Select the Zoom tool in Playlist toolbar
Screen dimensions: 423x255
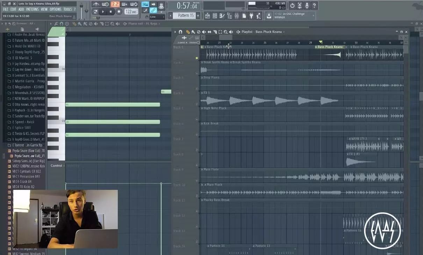pyautogui.click(x=225, y=32)
